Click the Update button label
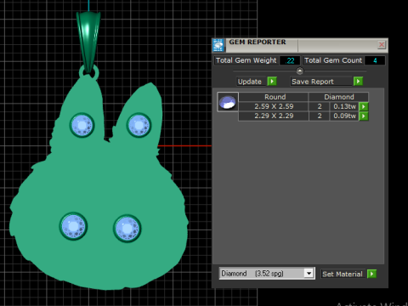The height and width of the screenshot is (306, 408). point(250,82)
